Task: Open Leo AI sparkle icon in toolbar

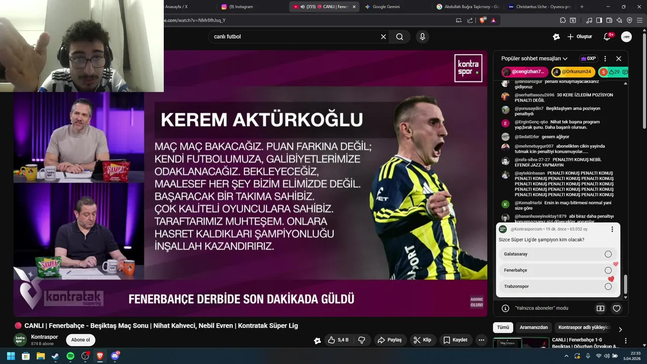Action: point(619,20)
